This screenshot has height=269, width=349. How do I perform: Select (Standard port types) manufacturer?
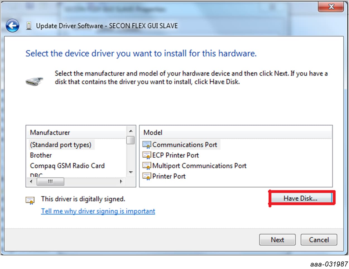tap(61, 145)
